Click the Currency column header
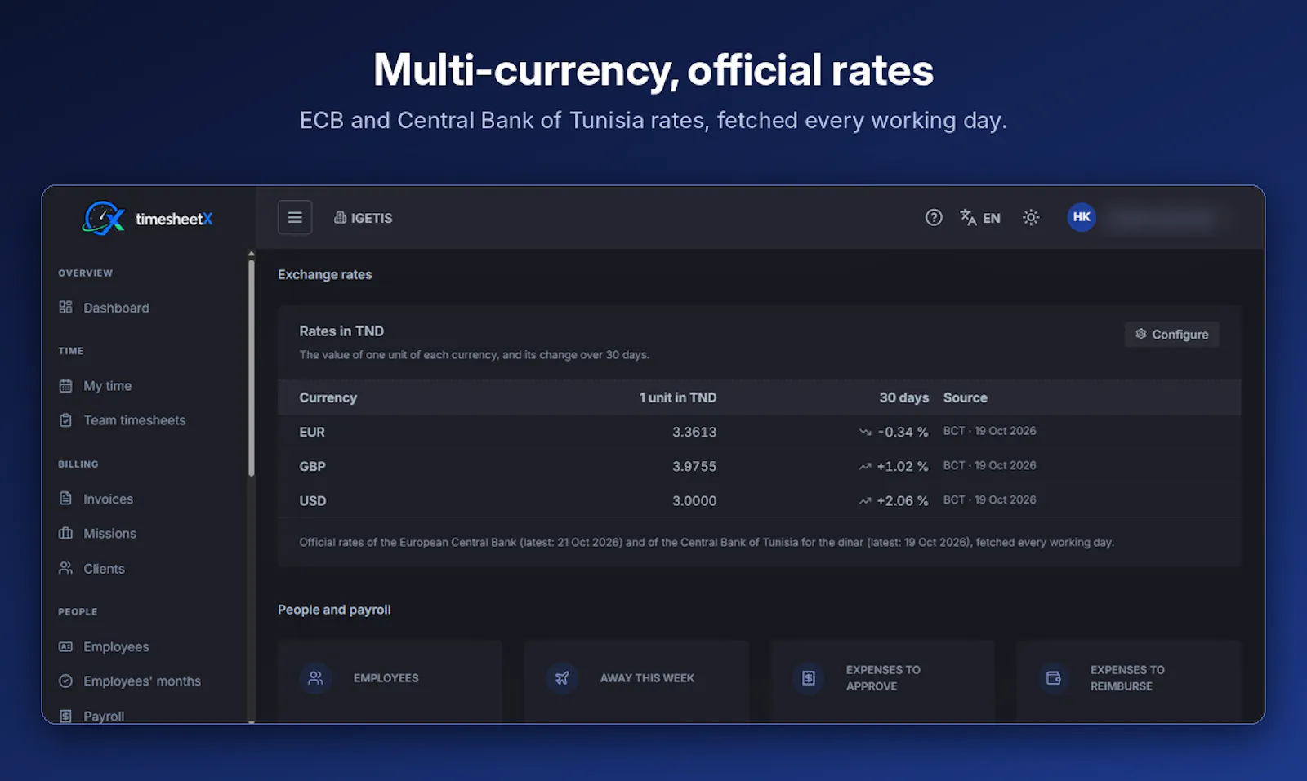This screenshot has width=1307, height=781. pos(328,398)
